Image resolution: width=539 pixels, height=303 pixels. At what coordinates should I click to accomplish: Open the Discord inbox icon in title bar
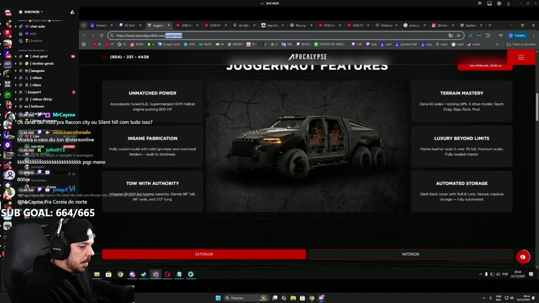click(489, 3)
